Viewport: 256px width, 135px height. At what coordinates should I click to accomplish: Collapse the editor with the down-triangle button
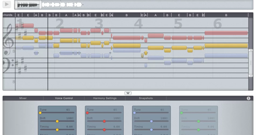click(128, 93)
